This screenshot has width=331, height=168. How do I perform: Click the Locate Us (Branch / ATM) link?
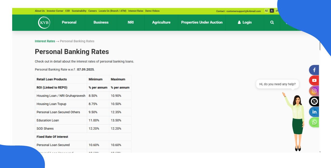coord(112,11)
